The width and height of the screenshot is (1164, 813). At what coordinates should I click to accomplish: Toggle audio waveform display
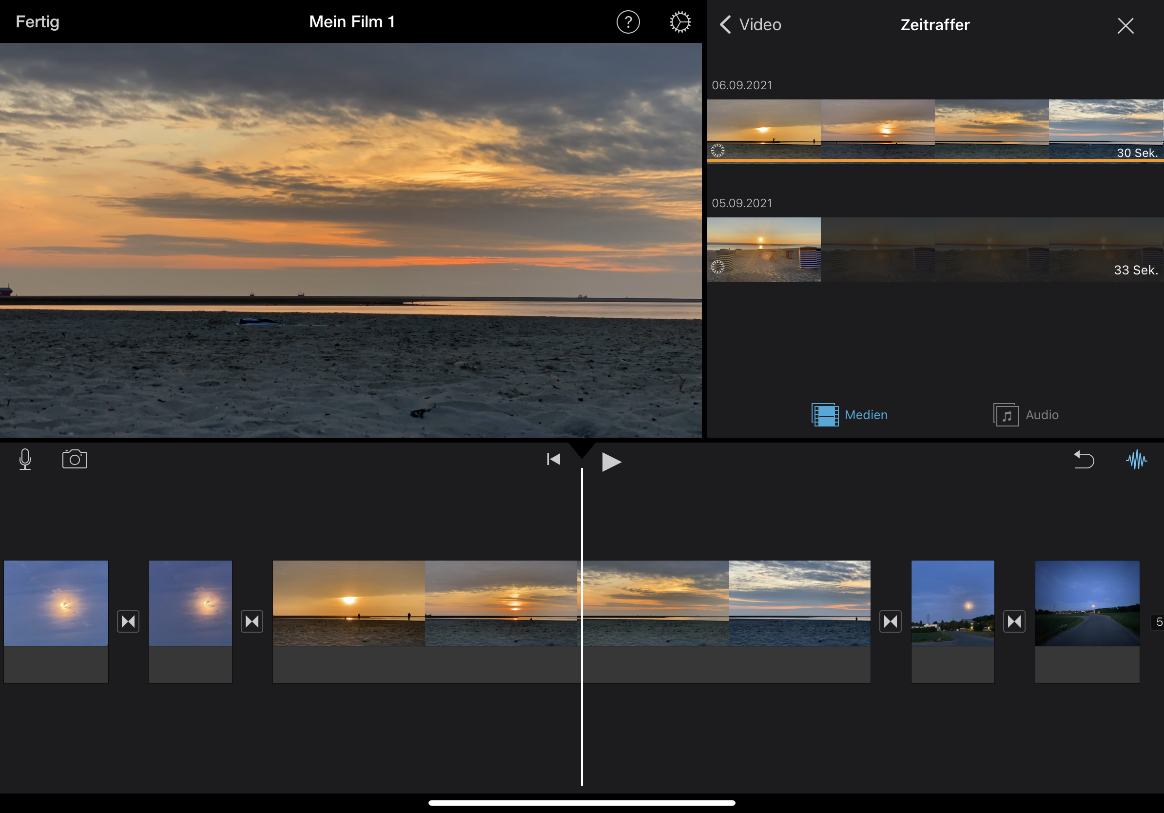(x=1136, y=460)
